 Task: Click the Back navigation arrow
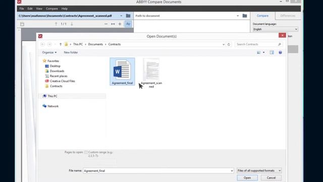click(42, 44)
